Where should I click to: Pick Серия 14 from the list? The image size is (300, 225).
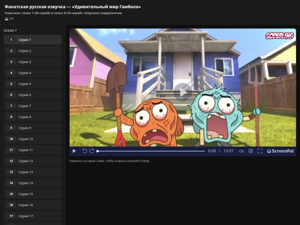tap(33, 183)
